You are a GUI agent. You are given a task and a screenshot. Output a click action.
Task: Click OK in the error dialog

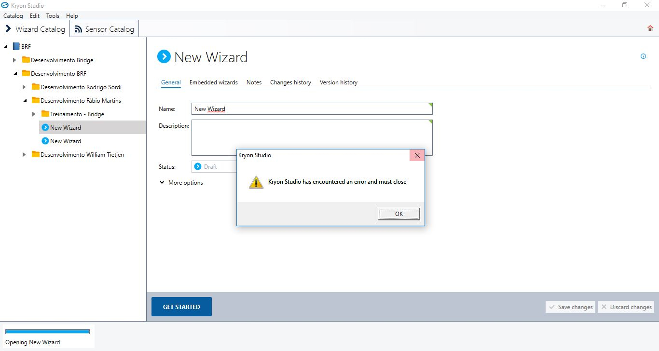[398, 214]
